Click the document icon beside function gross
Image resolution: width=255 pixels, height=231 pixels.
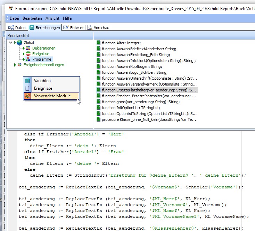pos(98,101)
